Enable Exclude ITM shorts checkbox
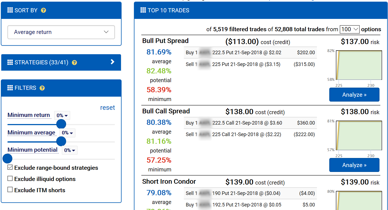The width and height of the screenshot is (388, 210). click(10, 189)
